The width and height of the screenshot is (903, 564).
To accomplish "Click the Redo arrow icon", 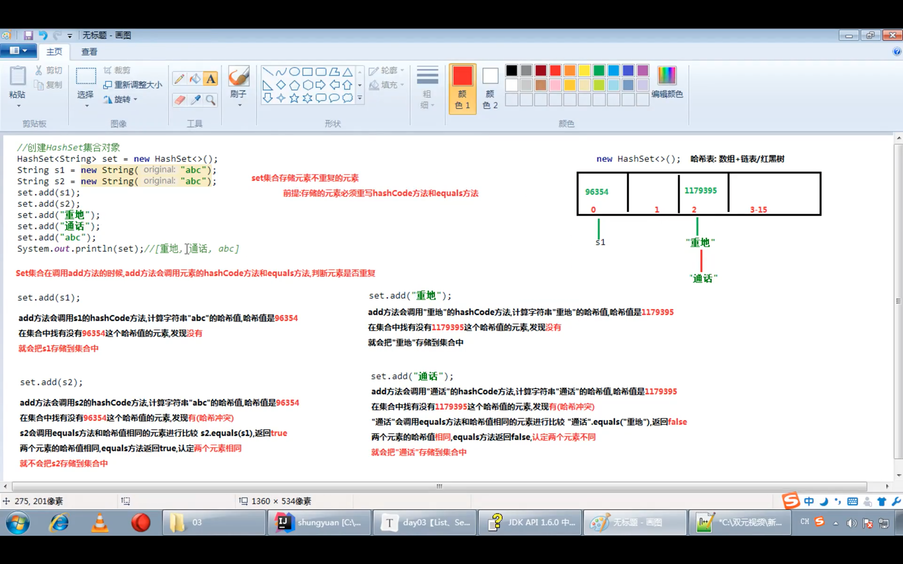I will pyautogui.click(x=57, y=35).
